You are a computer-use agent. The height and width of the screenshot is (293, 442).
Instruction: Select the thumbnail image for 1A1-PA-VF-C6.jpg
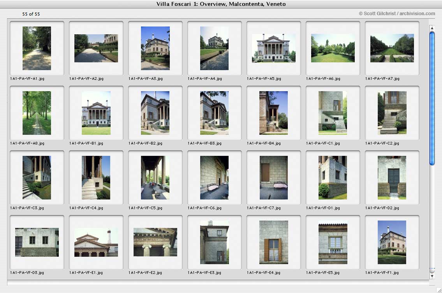[214, 178]
